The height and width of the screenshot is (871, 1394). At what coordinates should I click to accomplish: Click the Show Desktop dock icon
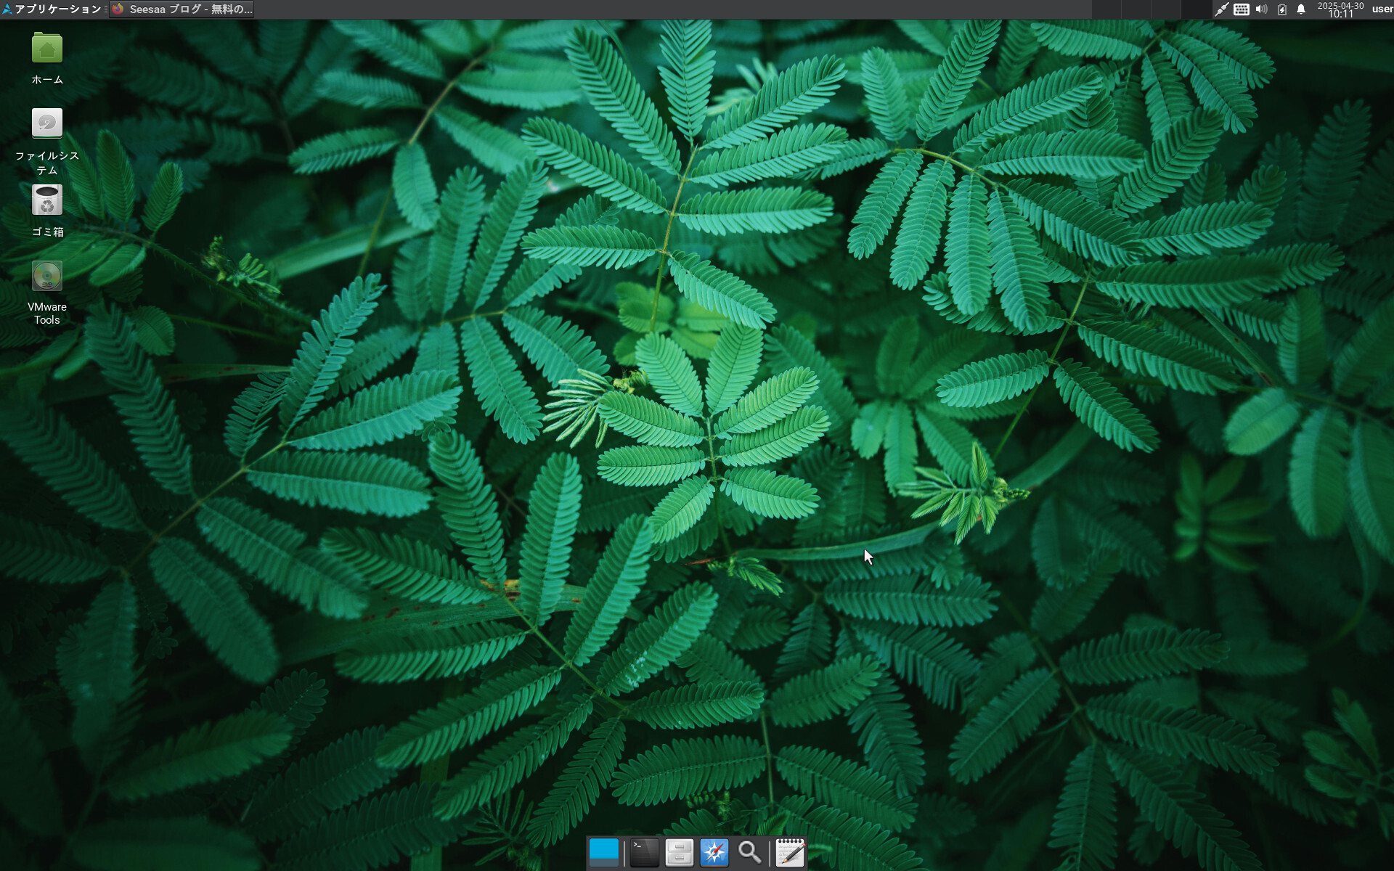604,852
